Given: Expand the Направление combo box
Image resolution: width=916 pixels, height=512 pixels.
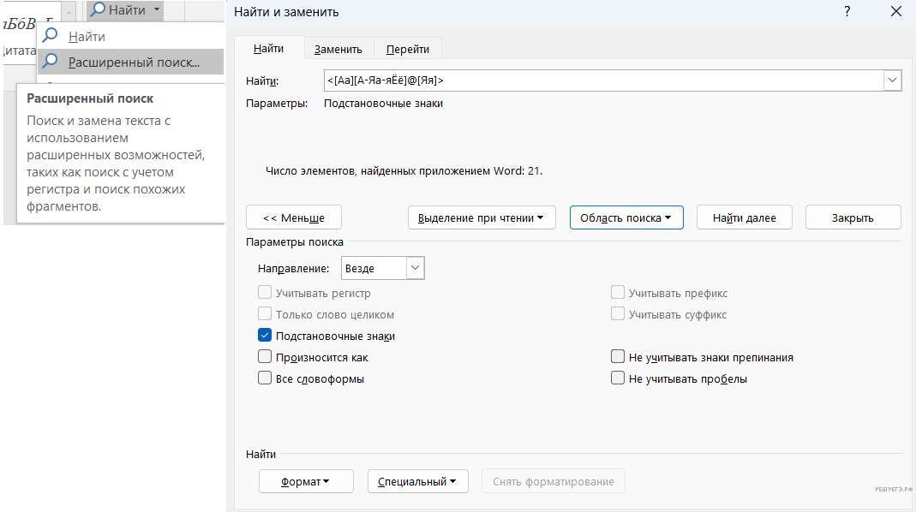Looking at the screenshot, I should [x=415, y=268].
